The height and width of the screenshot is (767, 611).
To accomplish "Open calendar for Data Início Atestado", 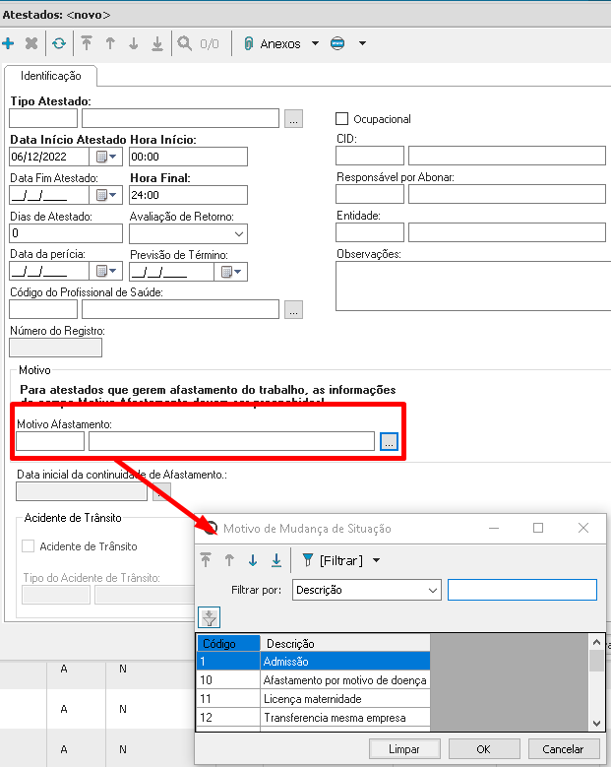I will (x=106, y=157).
